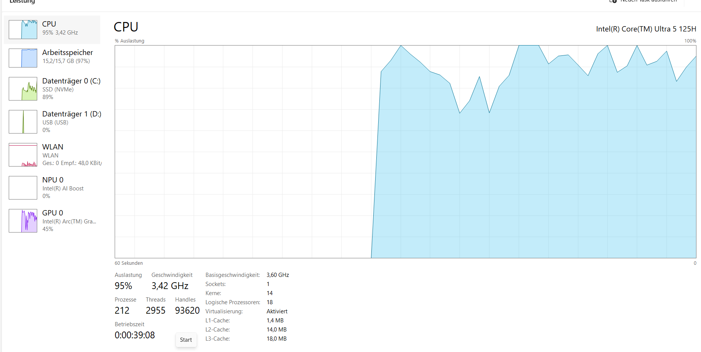Click the Basisgeschwindigkeit label
Screen dimensions: 701x352
point(233,275)
